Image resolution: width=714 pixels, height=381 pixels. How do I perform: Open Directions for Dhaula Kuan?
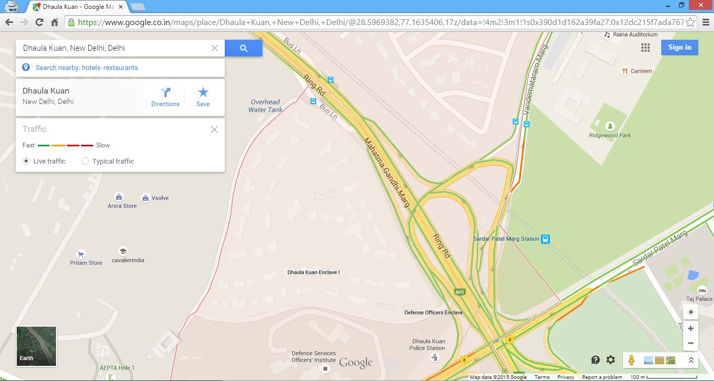pos(165,97)
